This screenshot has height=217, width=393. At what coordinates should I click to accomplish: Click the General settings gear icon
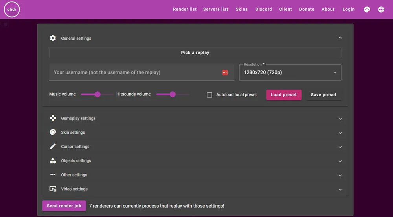(x=53, y=38)
